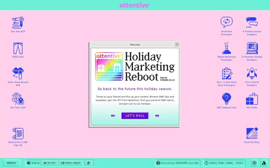Click the LET'S ROLL button

tap(135, 116)
